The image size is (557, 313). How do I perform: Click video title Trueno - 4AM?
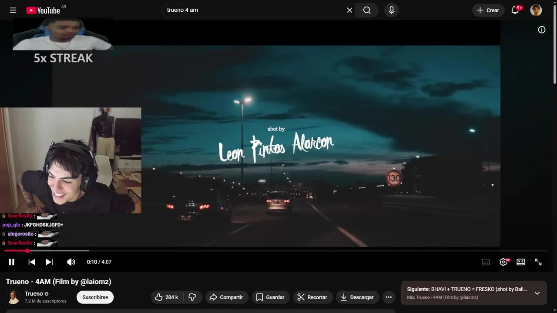58,282
